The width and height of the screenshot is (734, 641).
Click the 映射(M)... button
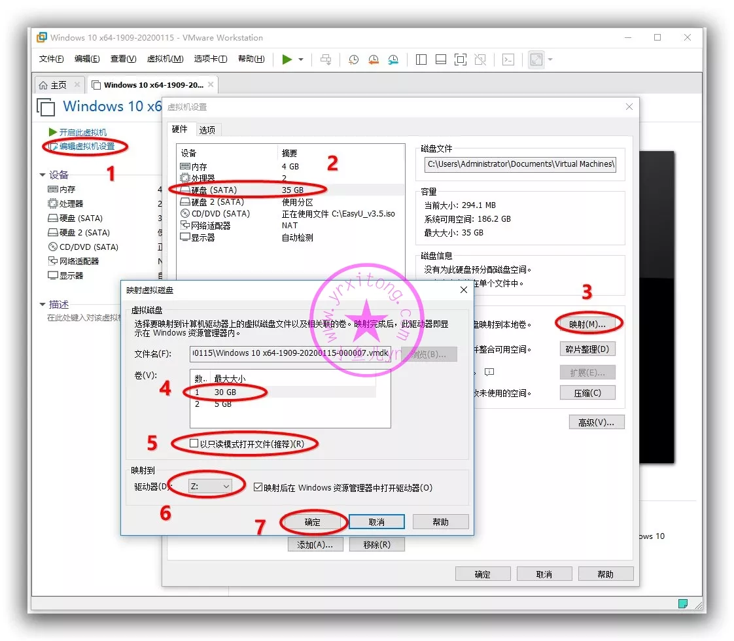[x=587, y=324]
